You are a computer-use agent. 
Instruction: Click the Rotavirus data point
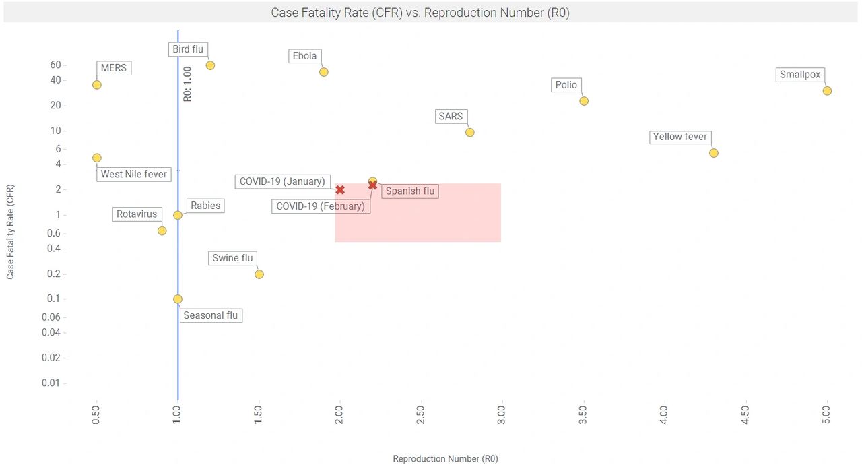coord(162,230)
